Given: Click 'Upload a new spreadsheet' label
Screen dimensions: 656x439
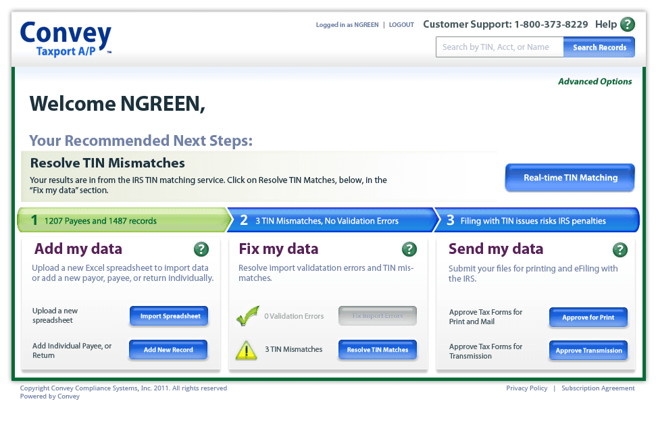Looking at the screenshot, I should coord(55,315).
